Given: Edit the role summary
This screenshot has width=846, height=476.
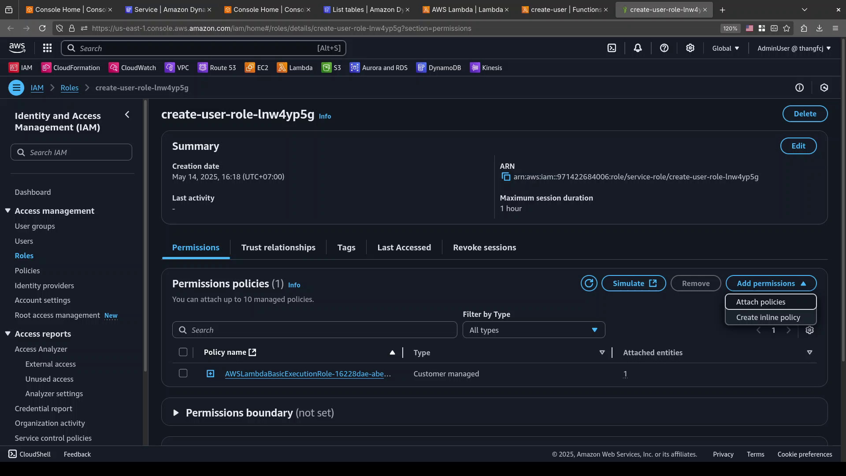Looking at the screenshot, I should (798, 146).
